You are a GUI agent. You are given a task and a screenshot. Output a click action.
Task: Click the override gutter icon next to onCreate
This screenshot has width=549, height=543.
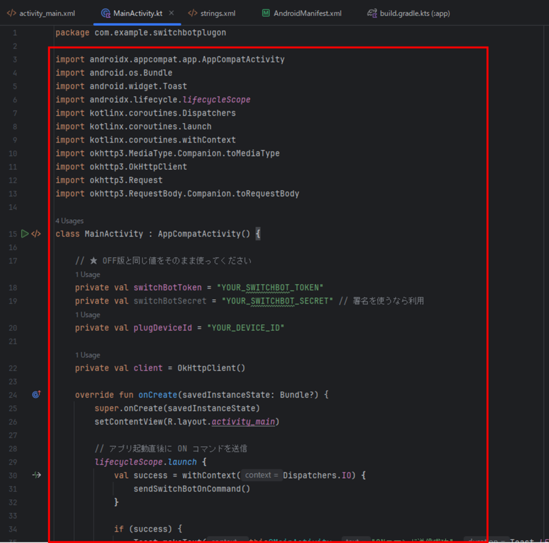(36, 395)
